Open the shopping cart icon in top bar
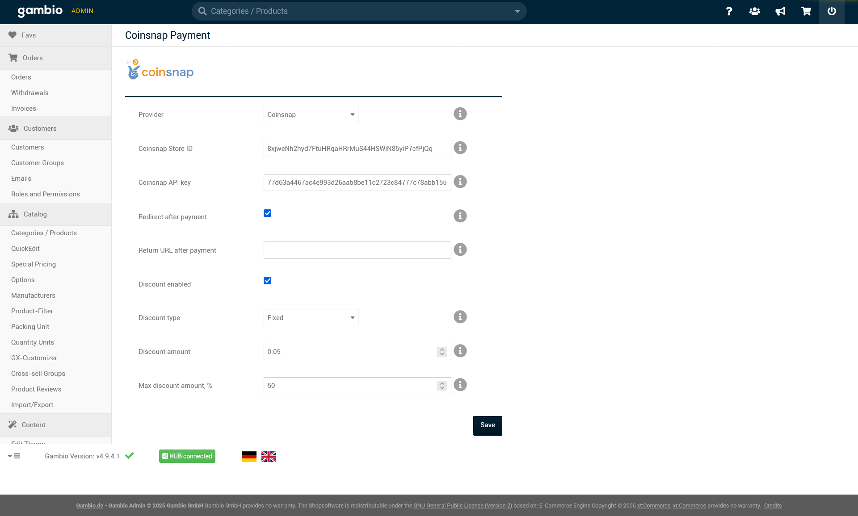The width and height of the screenshot is (858, 516). (x=806, y=11)
